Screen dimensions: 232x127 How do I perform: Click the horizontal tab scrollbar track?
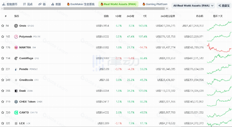pos(84,9)
